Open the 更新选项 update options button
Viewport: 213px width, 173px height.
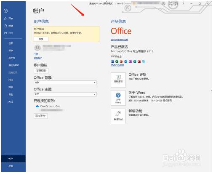click(x=118, y=80)
